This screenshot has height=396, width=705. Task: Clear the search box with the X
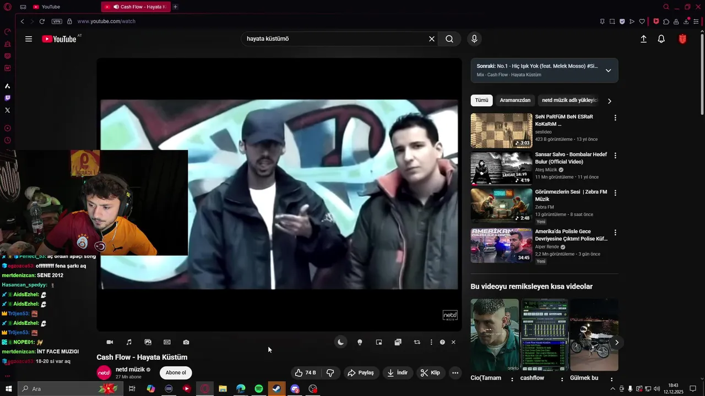coord(432,39)
